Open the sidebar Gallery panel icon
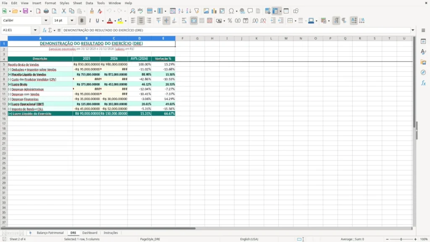 pos(423,62)
